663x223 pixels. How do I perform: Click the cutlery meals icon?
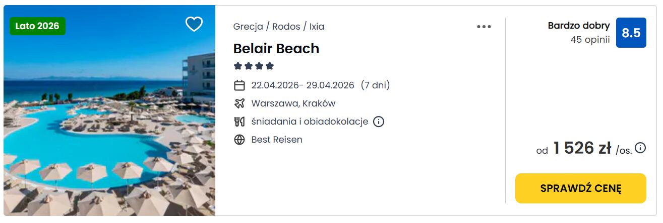[x=239, y=122]
